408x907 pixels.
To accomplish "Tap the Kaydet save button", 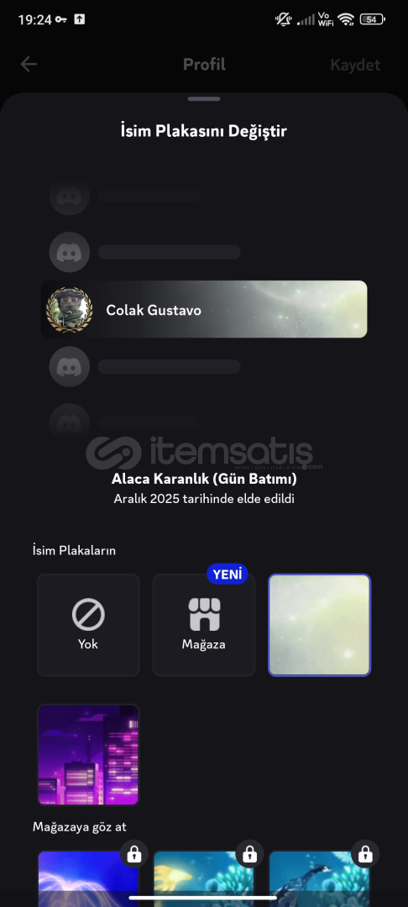I will 355,65.
